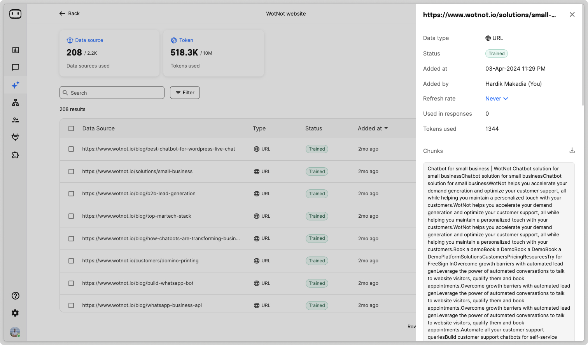Open the integrations plug sidebar icon
This screenshot has height=345, width=588.
[x=16, y=137]
